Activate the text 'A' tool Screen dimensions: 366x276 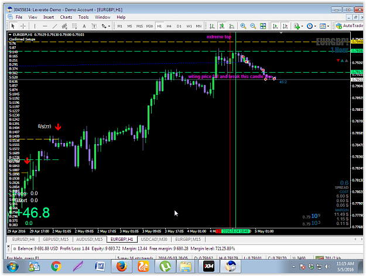pyautogui.click(x=84, y=26)
